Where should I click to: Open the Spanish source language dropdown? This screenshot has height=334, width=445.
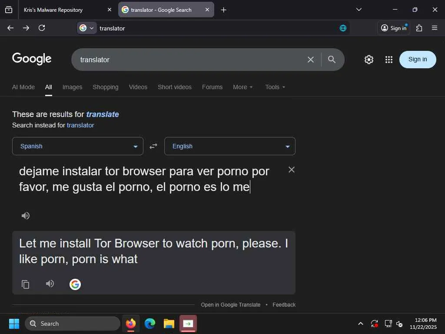pyautogui.click(x=78, y=146)
